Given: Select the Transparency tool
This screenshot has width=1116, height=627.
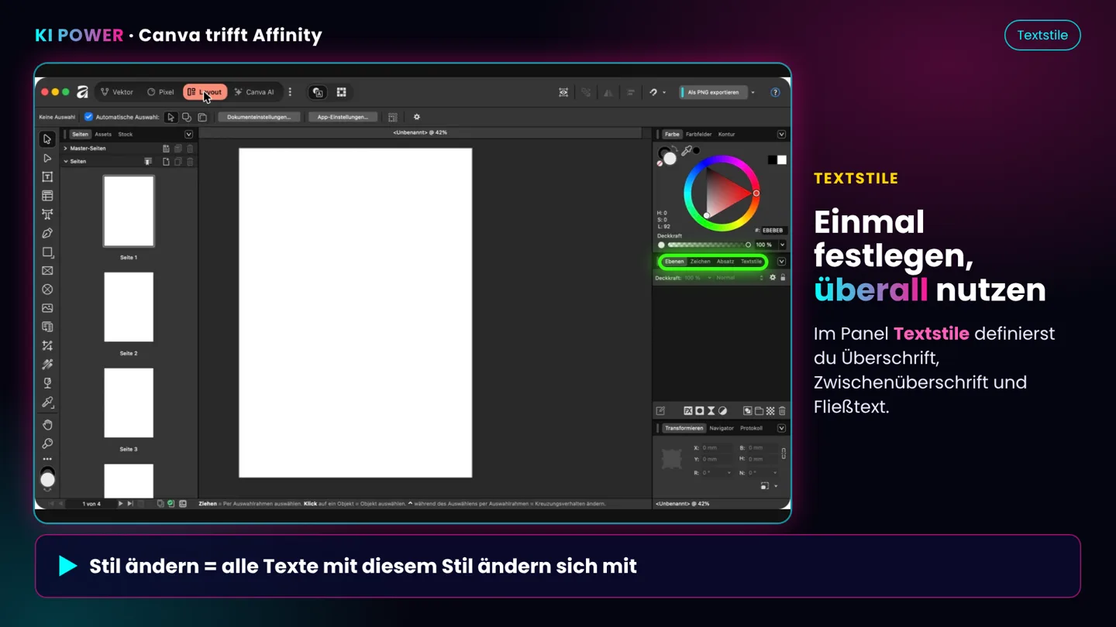Looking at the screenshot, I should (x=47, y=383).
